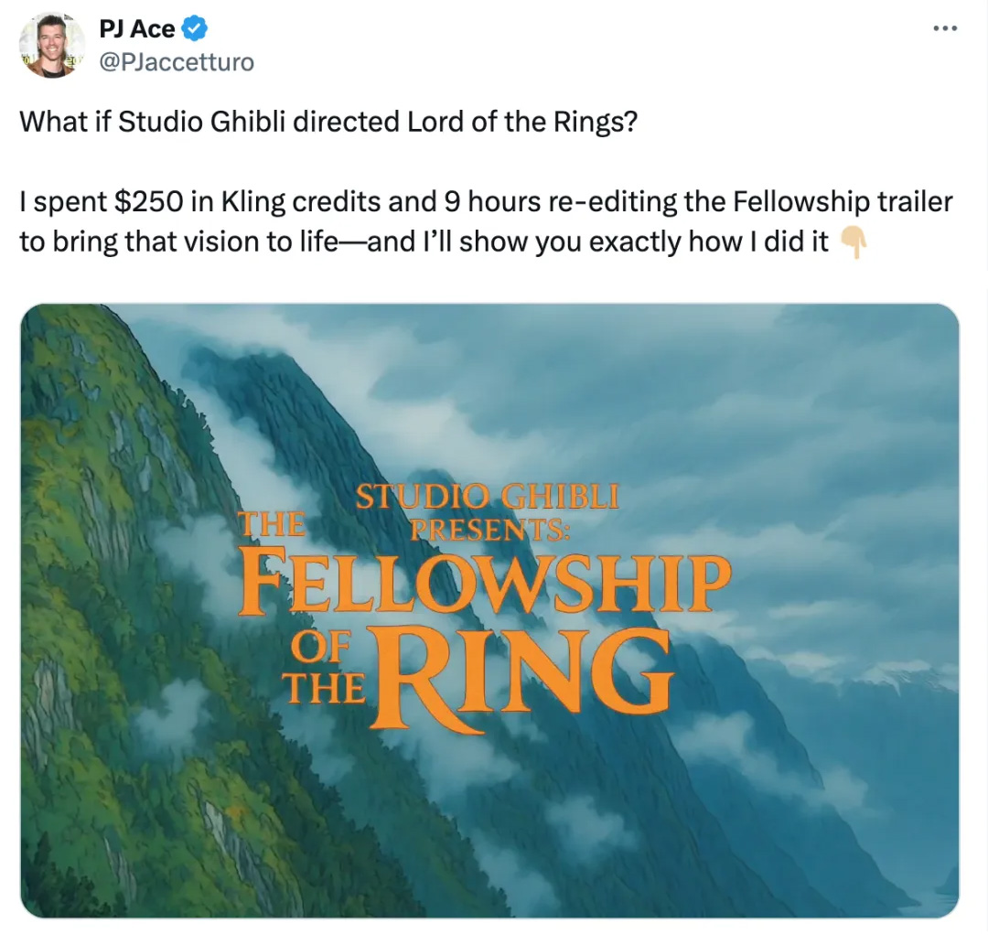
Task: Click the PJ Ace display name
Action: pyautogui.click(x=136, y=29)
